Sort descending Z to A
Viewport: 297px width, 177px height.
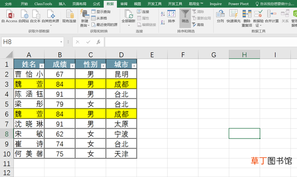pyautogui.click(x=163, y=22)
